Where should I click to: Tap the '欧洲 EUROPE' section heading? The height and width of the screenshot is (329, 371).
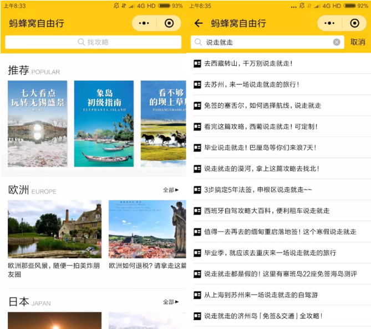(32, 190)
